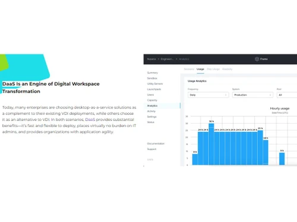Open the Summary sidebar item
Viewport: 297px width, 222px height.
(x=153, y=73)
